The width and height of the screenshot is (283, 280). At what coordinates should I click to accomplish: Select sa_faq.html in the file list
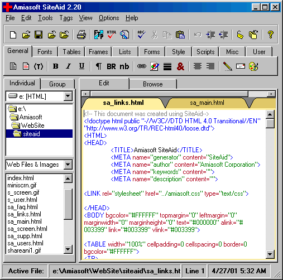(x=22, y=207)
